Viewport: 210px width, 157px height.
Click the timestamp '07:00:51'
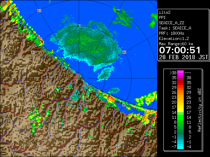coord(179,50)
